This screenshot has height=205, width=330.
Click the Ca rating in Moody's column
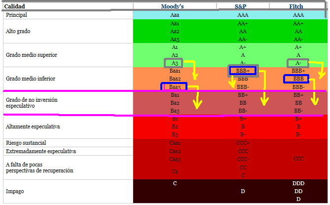(175, 171)
